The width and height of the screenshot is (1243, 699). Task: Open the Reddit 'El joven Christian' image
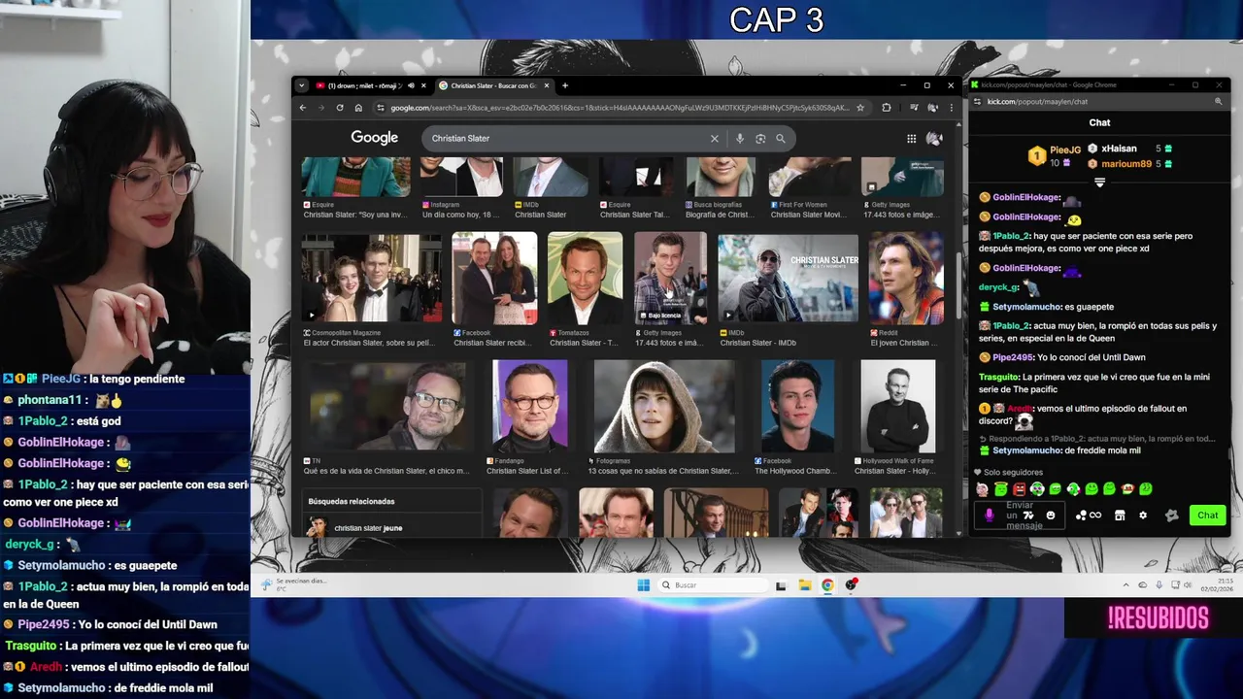(905, 278)
